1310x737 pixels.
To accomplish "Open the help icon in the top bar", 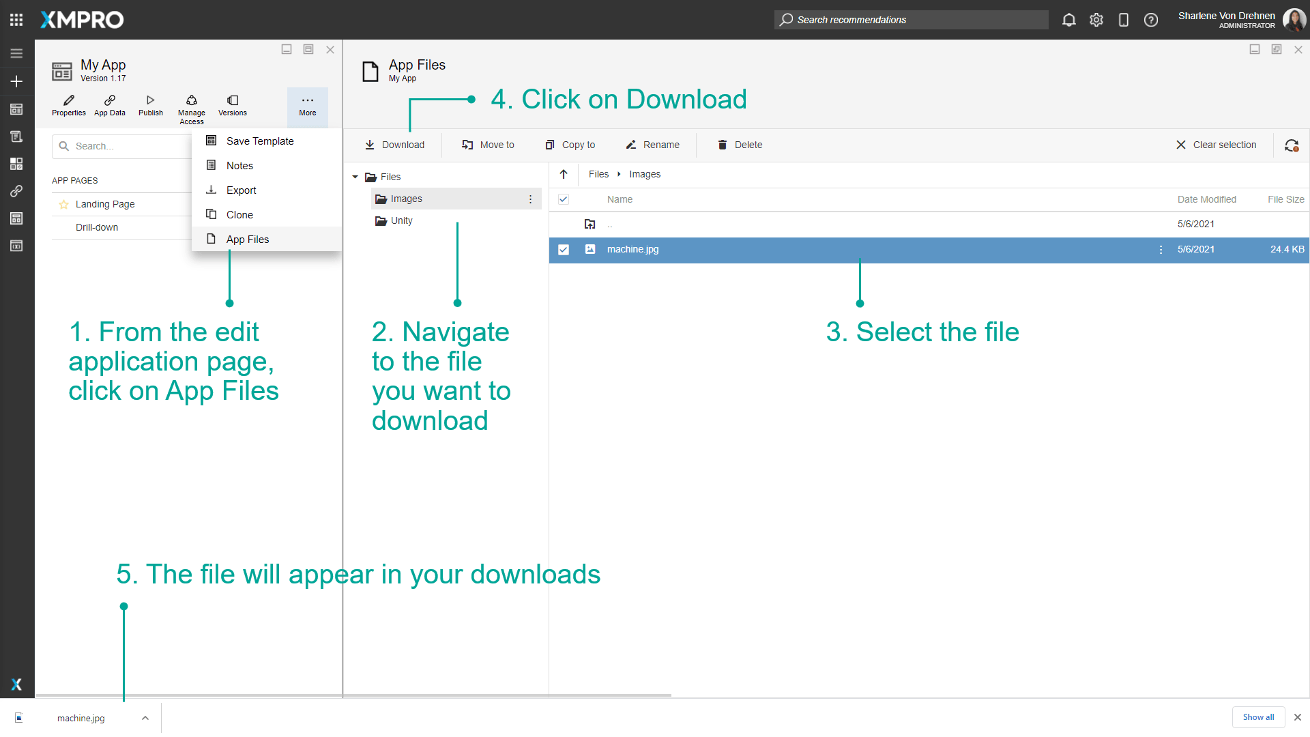I will click(x=1151, y=20).
